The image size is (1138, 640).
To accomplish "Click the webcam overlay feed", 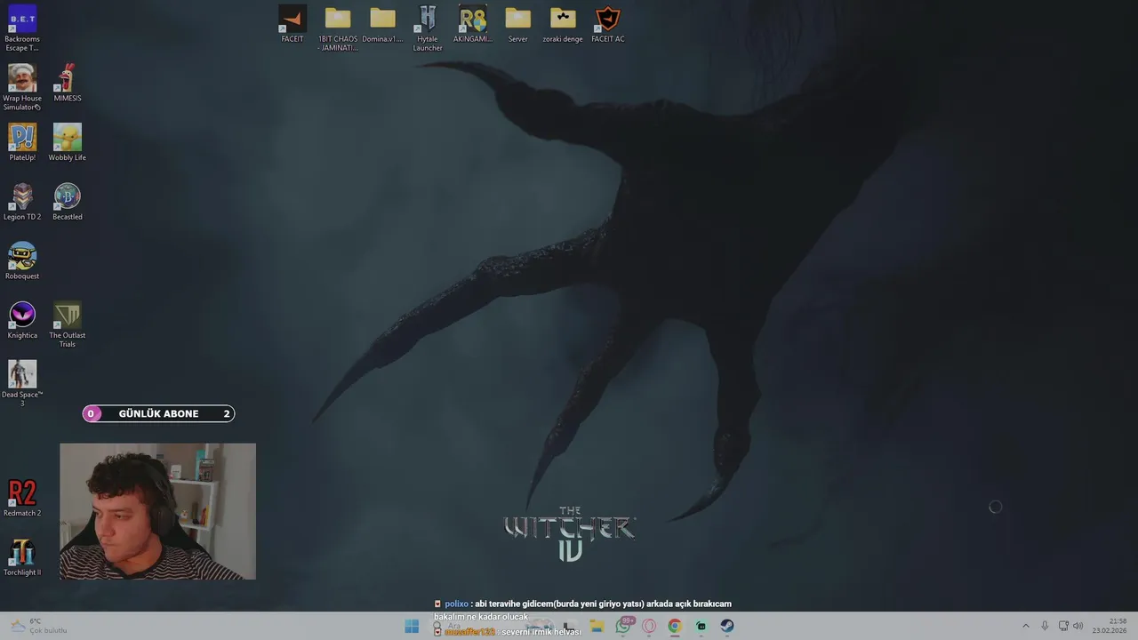I will click(x=157, y=511).
